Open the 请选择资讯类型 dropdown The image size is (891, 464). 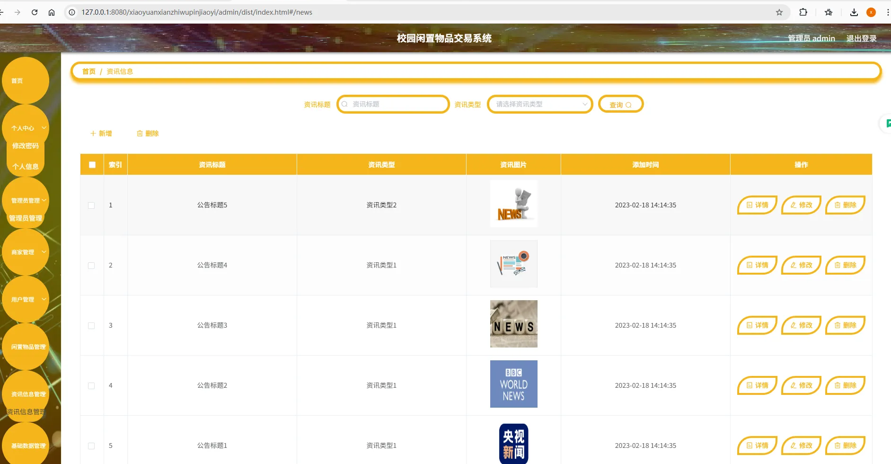539,104
